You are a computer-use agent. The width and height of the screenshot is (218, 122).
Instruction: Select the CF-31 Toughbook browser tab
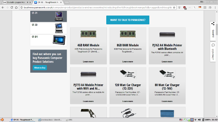tap(48, 2)
